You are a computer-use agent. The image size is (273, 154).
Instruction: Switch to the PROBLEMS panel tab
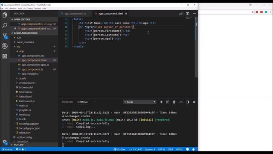pyautogui.click(x=68, y=102)
